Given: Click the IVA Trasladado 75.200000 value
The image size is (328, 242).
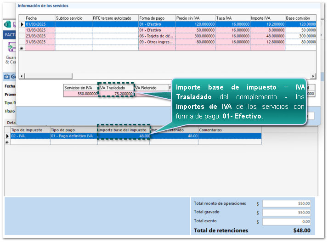Looking at the screenshot, I should coord(116,94).
